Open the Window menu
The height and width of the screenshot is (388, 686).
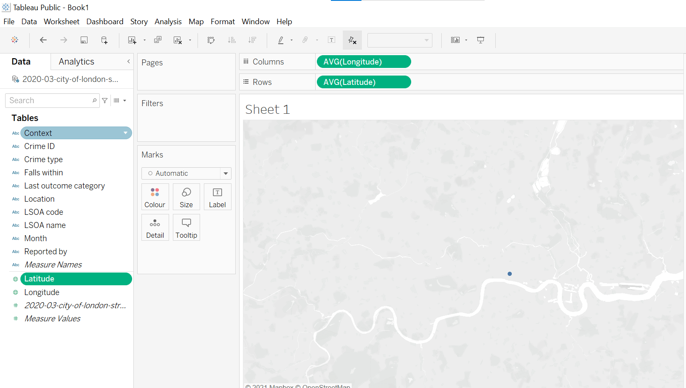(x=256, y=22)
